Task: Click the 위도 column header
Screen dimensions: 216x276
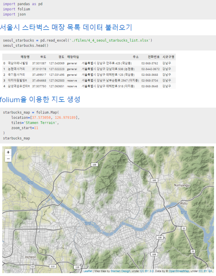Action: point(43,57)
